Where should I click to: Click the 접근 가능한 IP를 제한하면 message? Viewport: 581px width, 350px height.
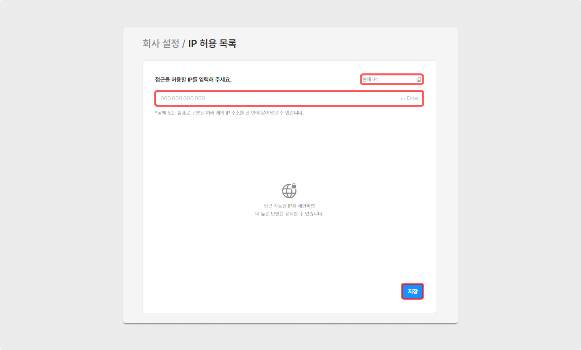coord(289,206)
